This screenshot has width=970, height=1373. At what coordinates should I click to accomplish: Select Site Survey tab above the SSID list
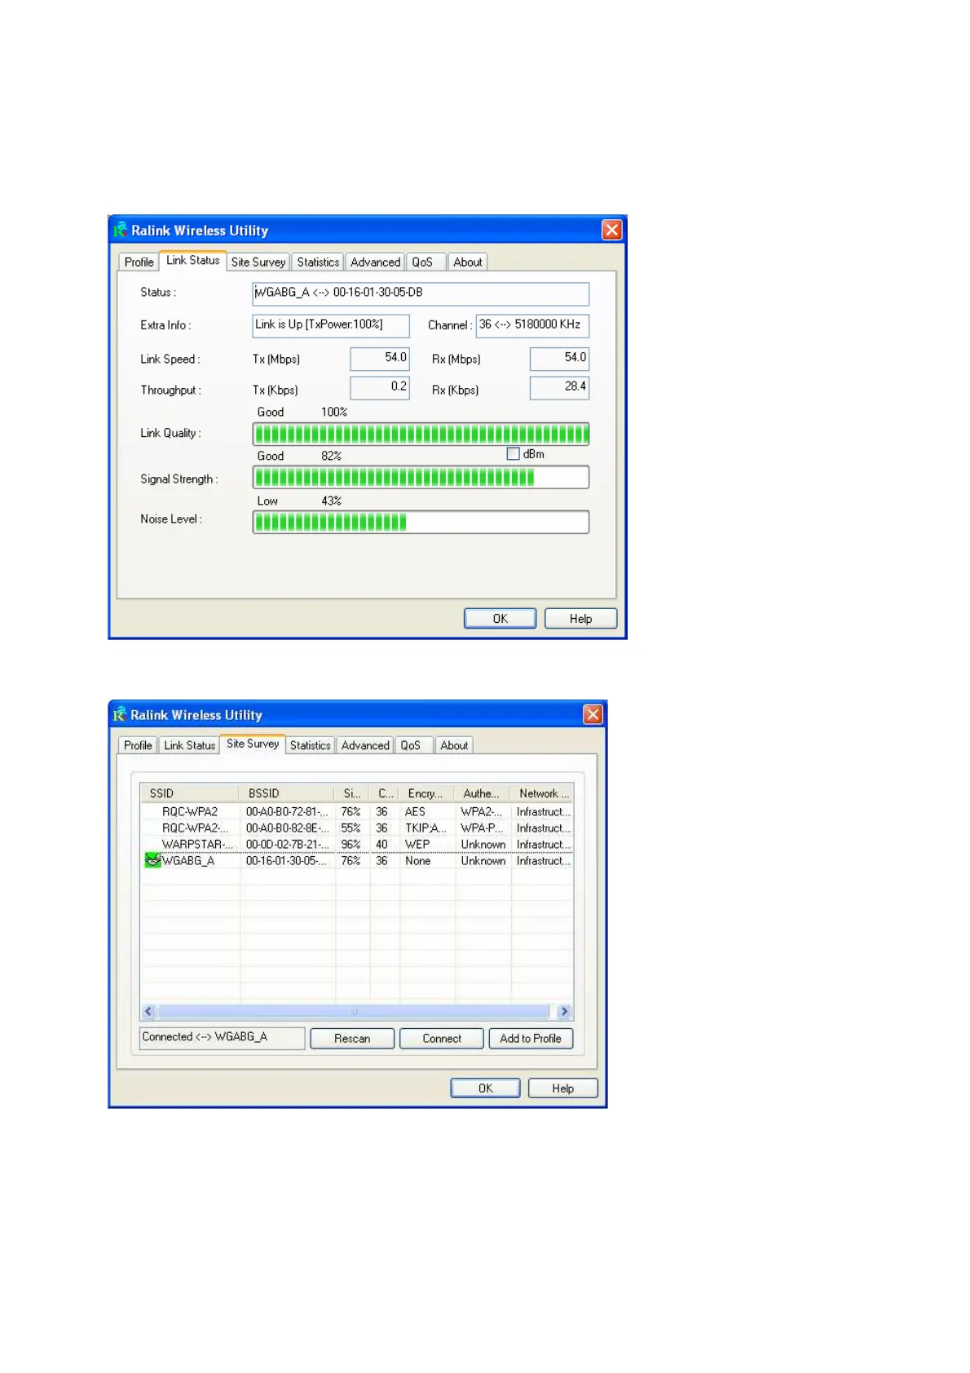253,744
